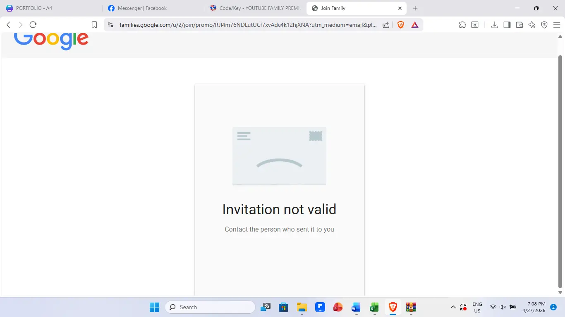Open the blue F app on the taskbar

(320, 307)
